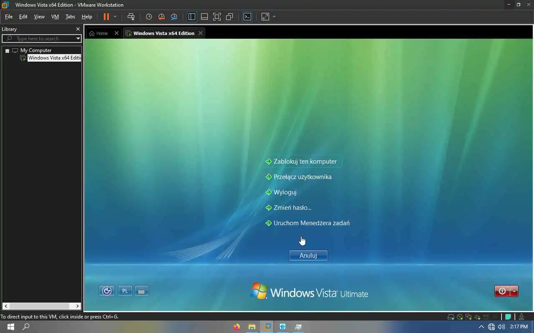Click the network adapter status icon
534x333 pixels.
pos(469,317)
